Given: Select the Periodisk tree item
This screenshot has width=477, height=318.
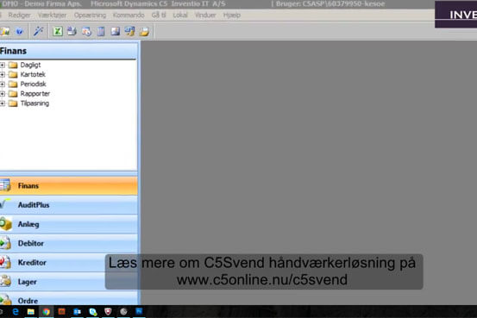Looking at the screenshot, I should tap(33, 84).
